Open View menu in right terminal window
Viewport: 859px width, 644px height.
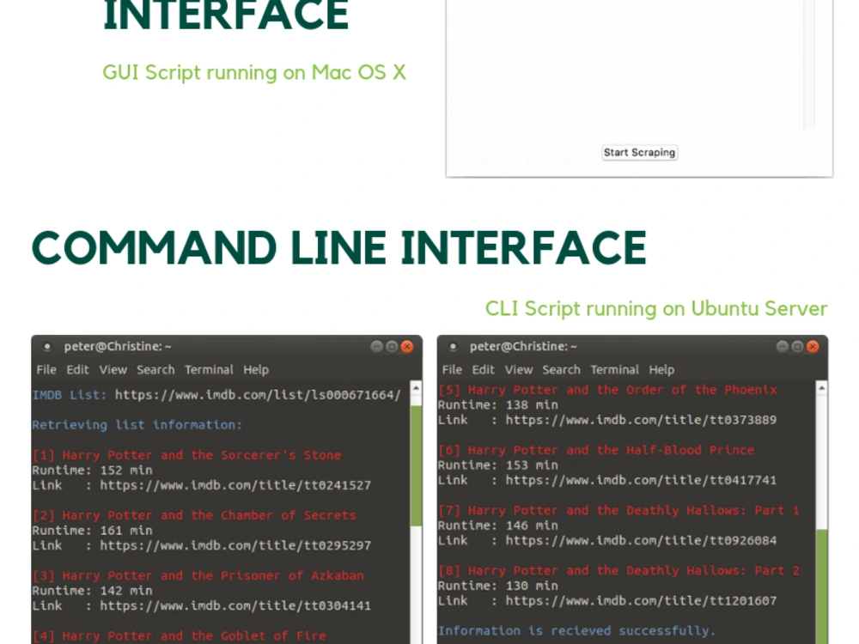coord(519,369)
